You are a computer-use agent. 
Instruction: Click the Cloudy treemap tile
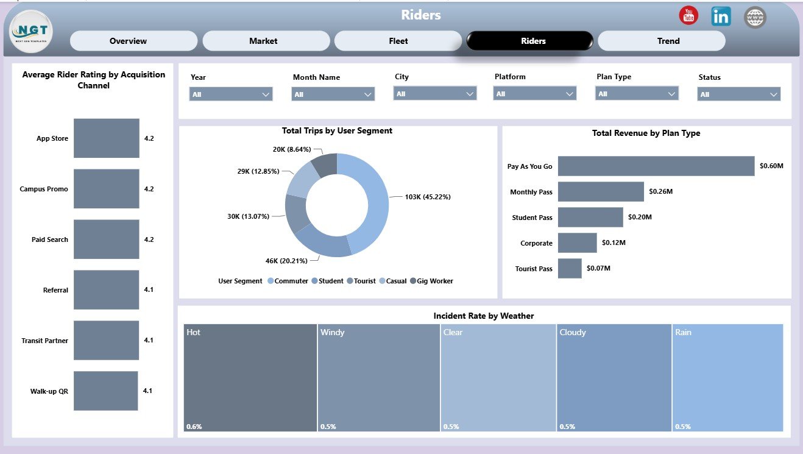click(614, 378)
